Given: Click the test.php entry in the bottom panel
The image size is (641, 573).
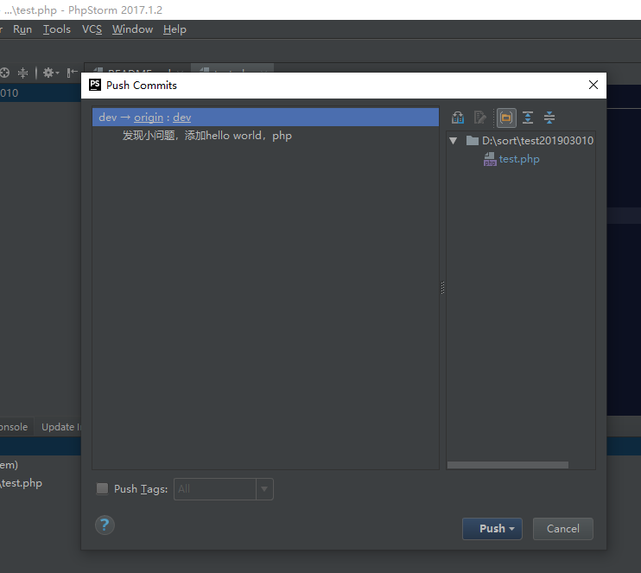Looking at the screenshot, I should click(x=22, y=483).
